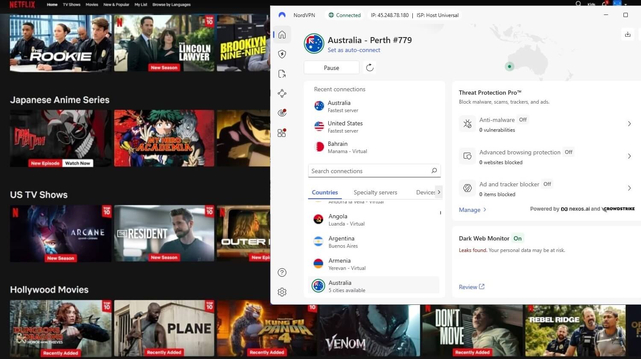
Task: Open Threat Protection from the sidebar
Action: point(282,54)
